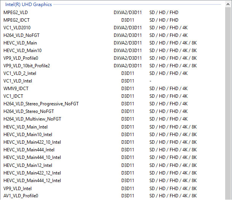Image resolution: width=232 pixels, height=200 pixels.
Task: Select the MPEG2_VLD row name
Action: 16,13
